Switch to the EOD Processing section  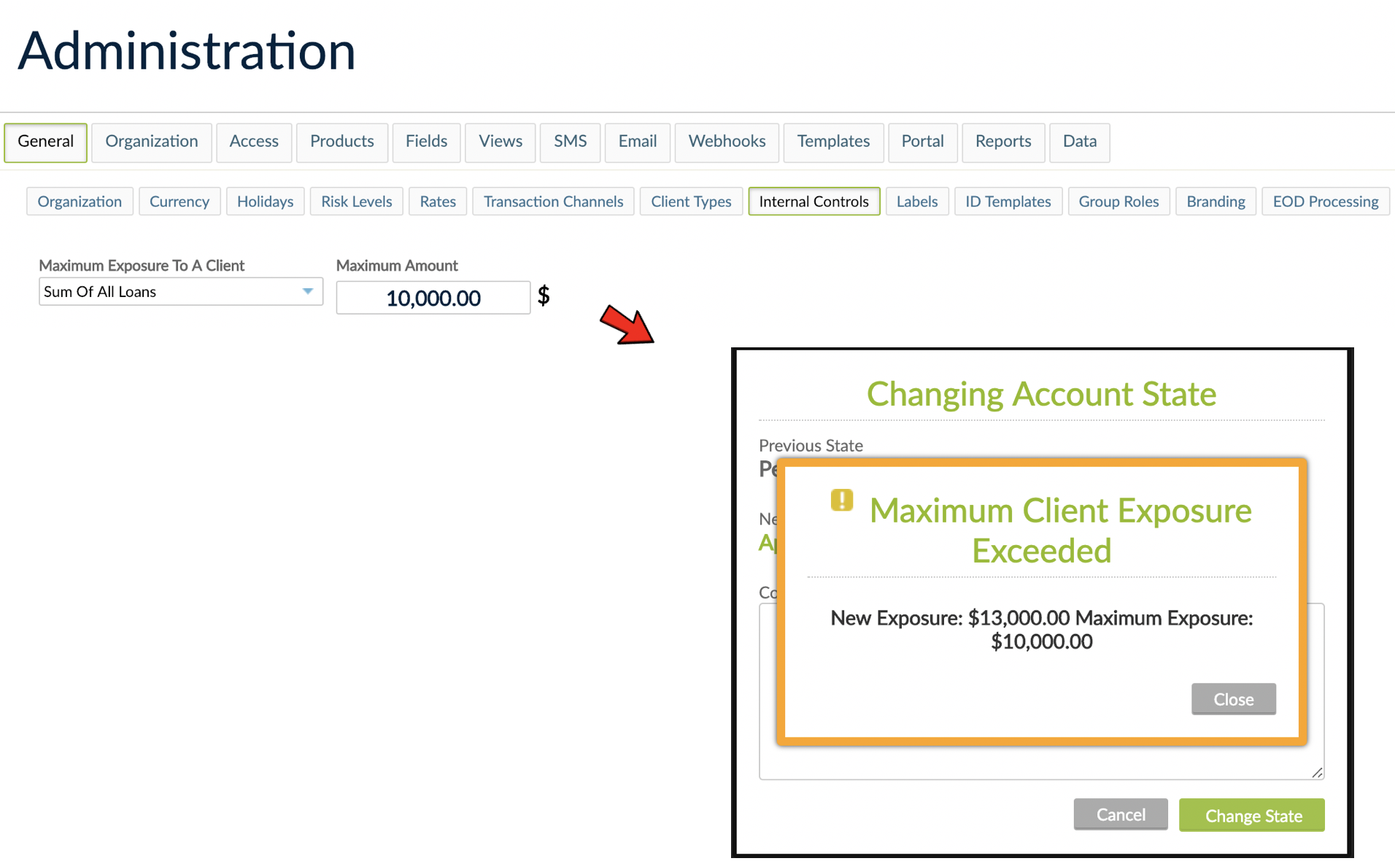(x=1325, y=201)
